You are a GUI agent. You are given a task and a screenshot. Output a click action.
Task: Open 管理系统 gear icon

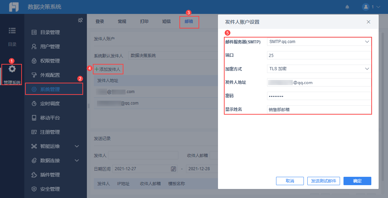(x=12, y=69)
